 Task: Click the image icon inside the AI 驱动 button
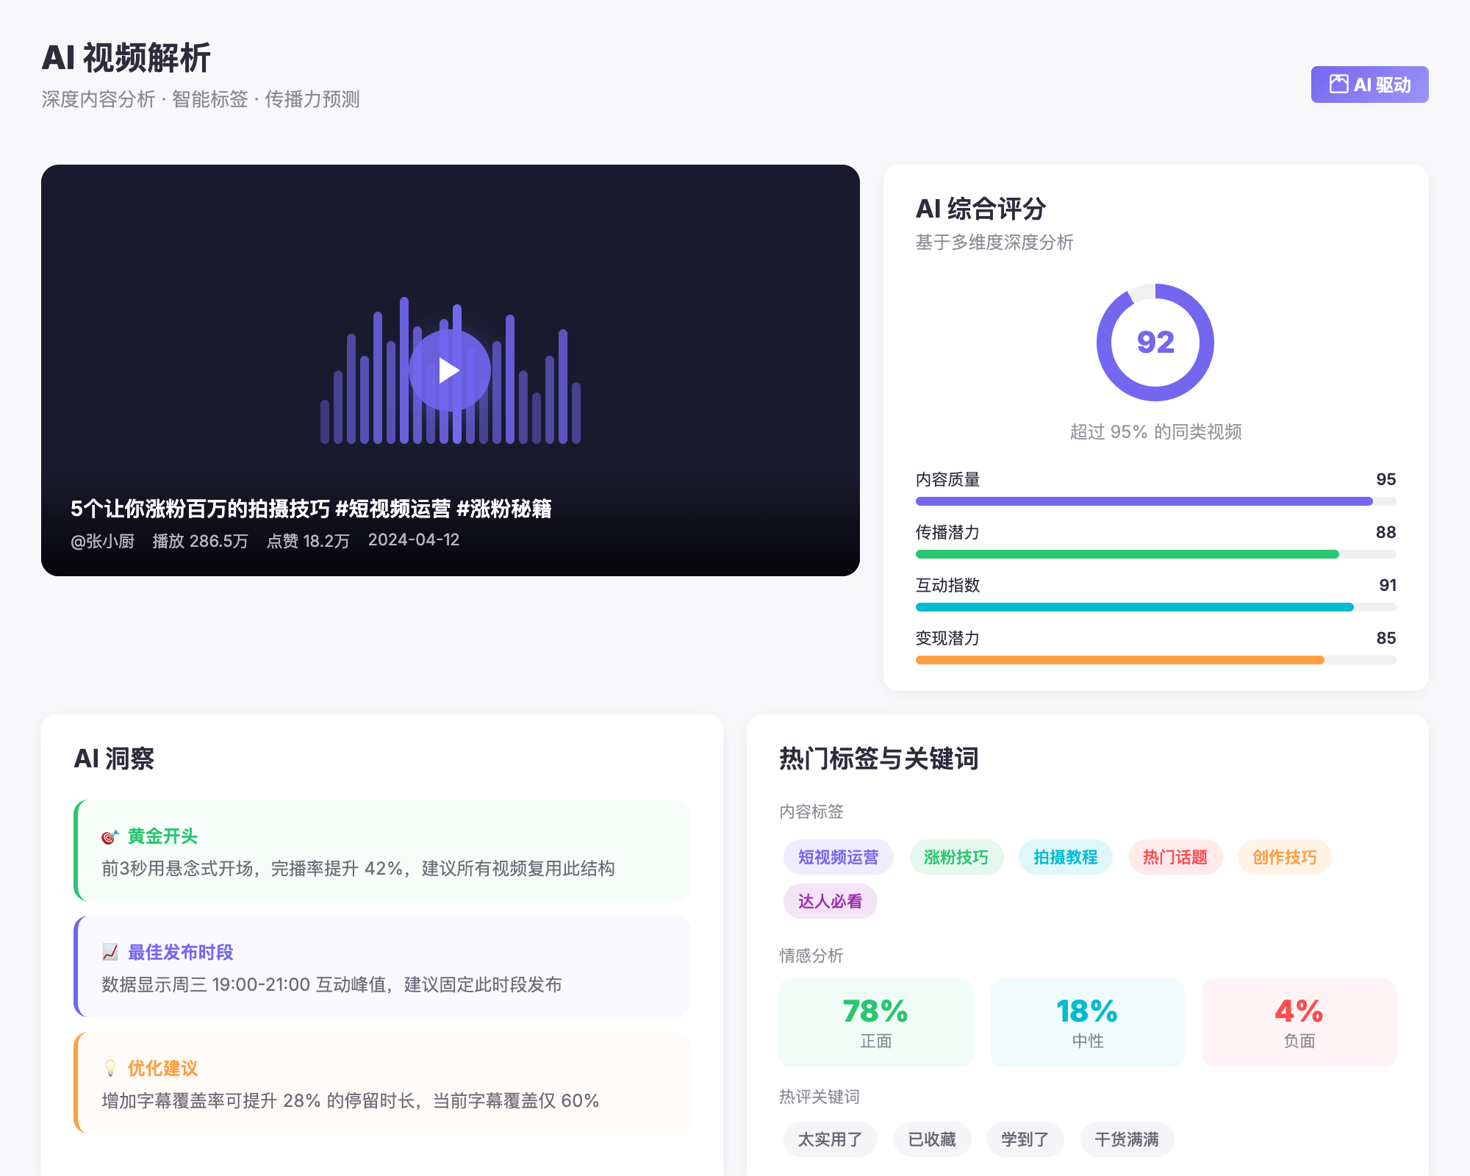click(x=1339, y=84)
